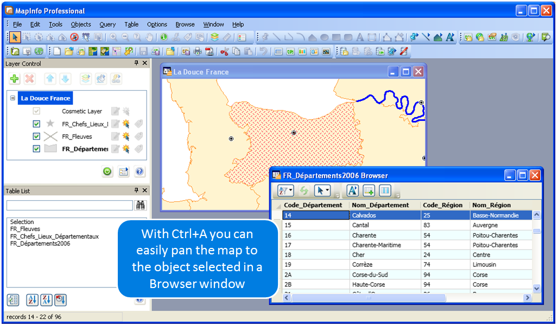Open the Browser filter/sort dropdown button
This screenshot has width=558, height=326.
(286, 191)
